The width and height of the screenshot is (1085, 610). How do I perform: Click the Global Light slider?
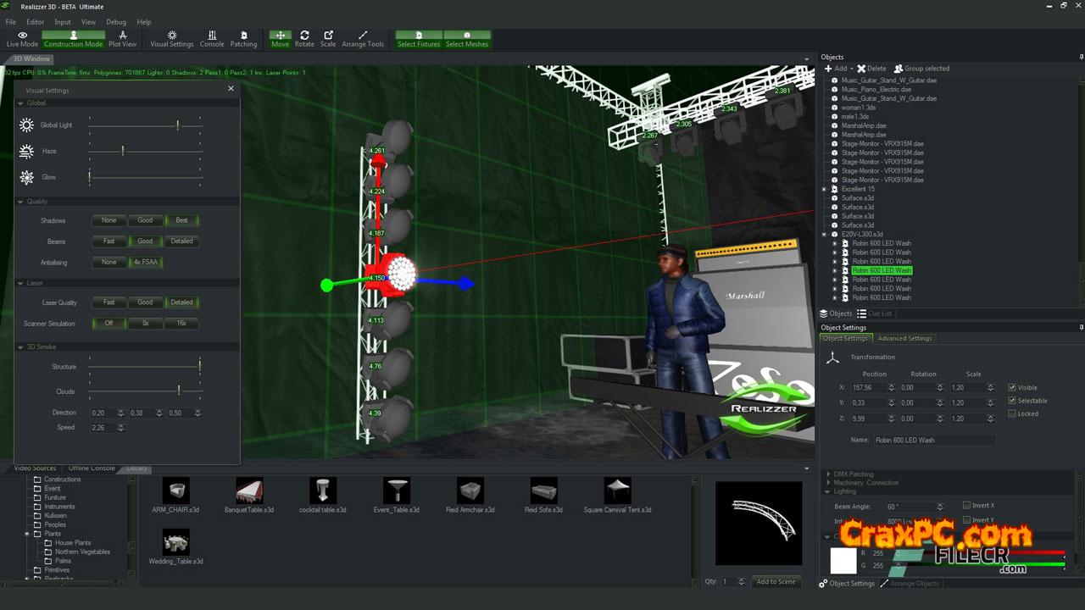[x=145, y=125]
